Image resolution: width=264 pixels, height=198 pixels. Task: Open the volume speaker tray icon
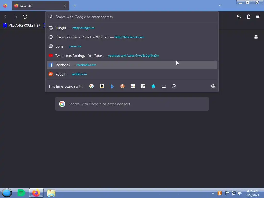pyautogui.click(x=240, y=193)
